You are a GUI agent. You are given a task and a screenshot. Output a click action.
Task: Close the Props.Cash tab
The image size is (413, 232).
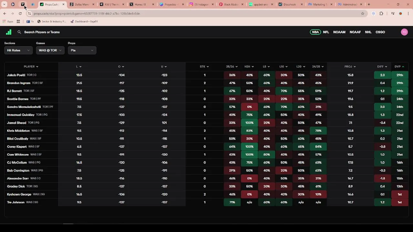click(x=63, y=5)
